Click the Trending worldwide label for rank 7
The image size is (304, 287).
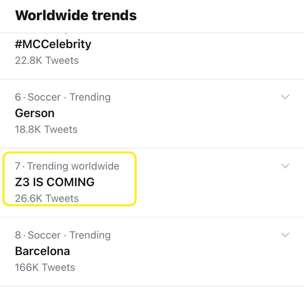click(x=73, y=166)
